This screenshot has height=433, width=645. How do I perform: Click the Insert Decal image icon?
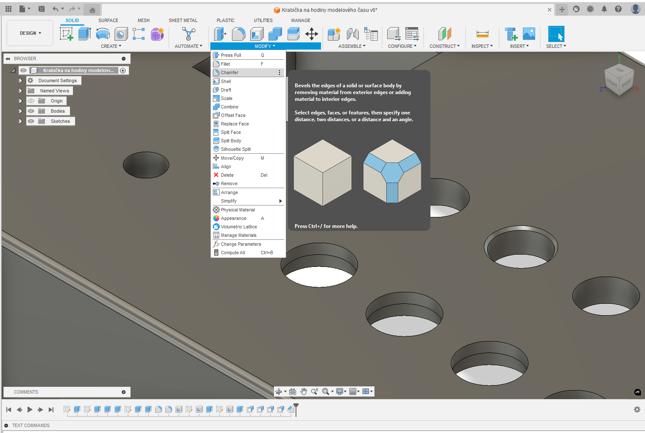[x=529, y=34]
